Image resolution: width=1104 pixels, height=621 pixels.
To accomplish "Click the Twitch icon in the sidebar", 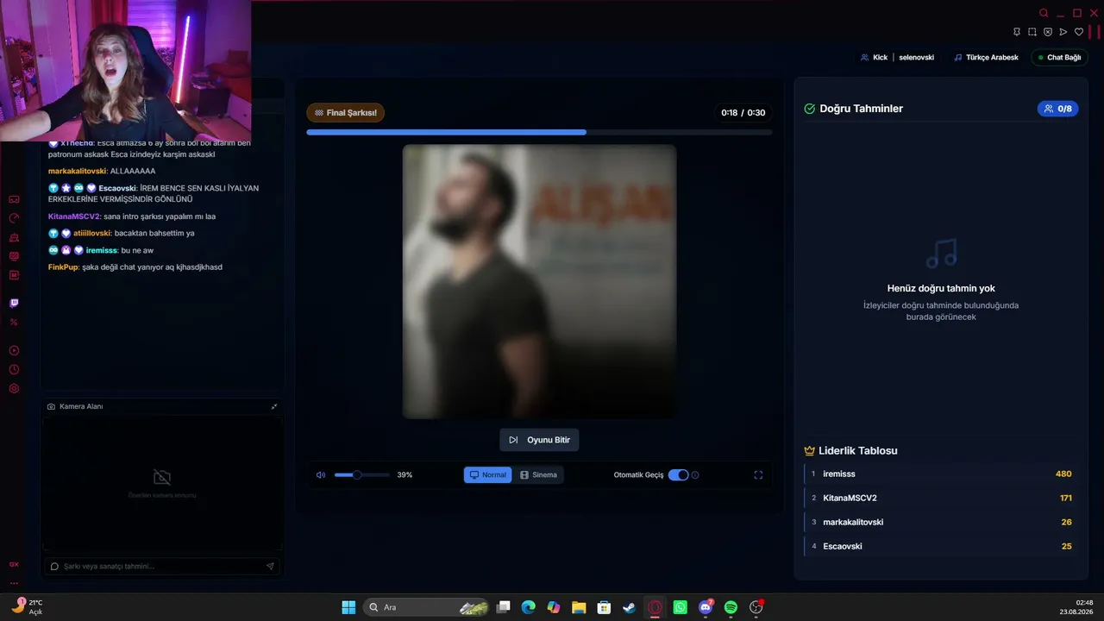I will 14,303.
